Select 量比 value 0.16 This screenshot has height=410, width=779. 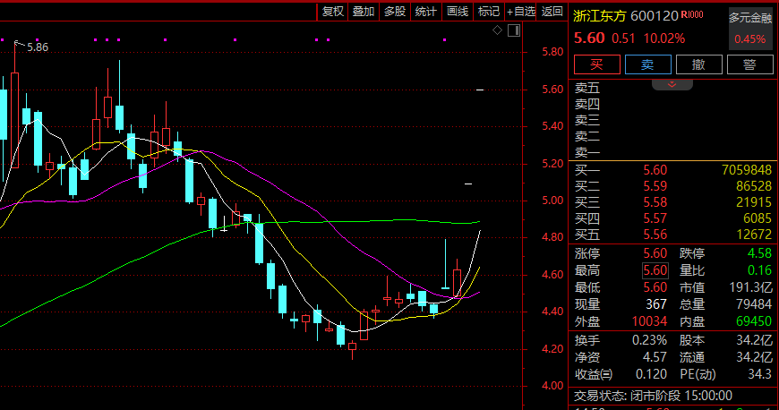click(759, 270)
